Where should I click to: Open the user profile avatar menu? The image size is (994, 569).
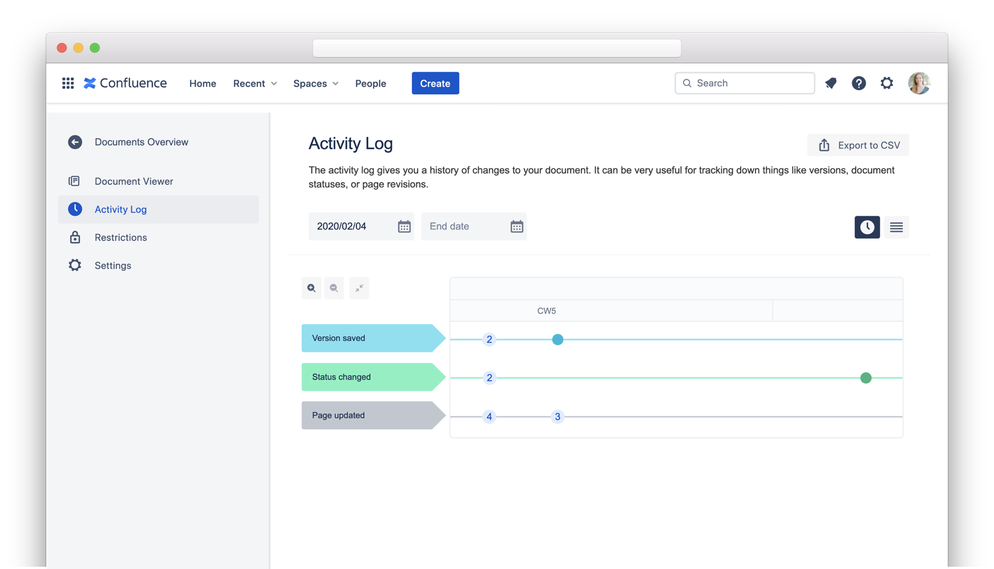(x=919, y=83)
